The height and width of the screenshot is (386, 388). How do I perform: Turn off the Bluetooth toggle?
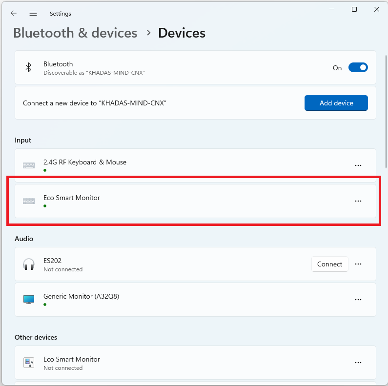(358, 67)
